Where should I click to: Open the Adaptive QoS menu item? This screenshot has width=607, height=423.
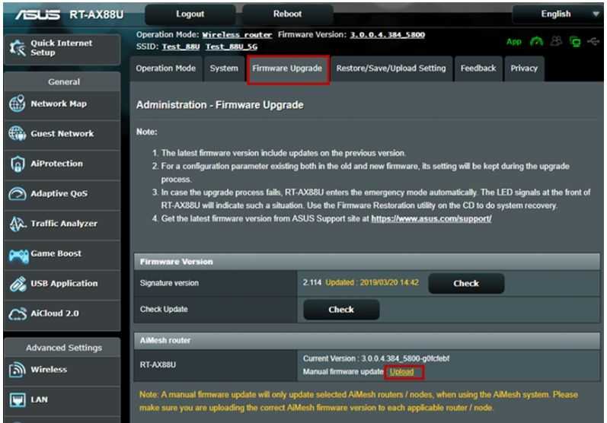pos(62,194)
